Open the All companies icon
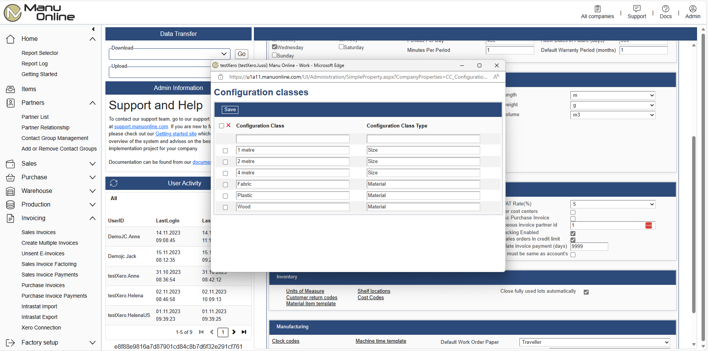This screenshot has width=708, height=351. [x=597, y=9]
